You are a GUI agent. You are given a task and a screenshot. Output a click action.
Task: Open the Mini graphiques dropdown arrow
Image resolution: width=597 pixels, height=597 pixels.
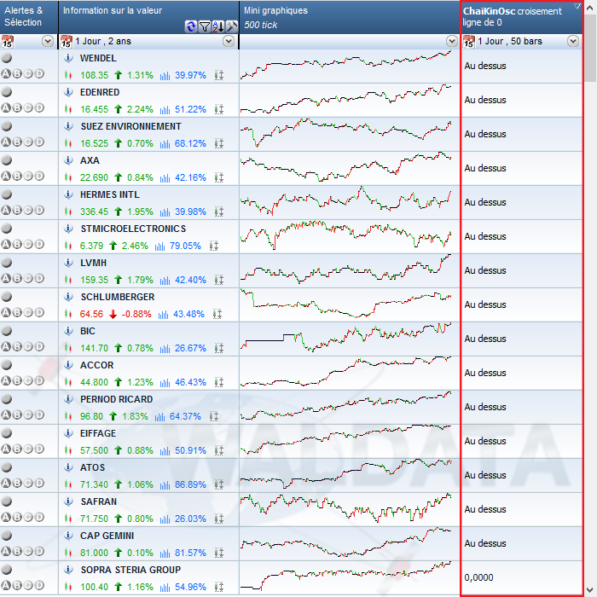[x=452, y=41]
